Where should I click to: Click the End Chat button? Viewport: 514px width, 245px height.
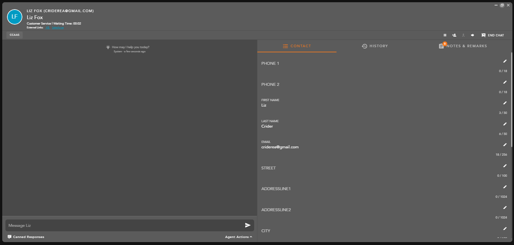click(493, 35)
